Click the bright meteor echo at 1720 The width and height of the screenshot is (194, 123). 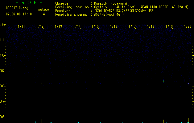188,84
